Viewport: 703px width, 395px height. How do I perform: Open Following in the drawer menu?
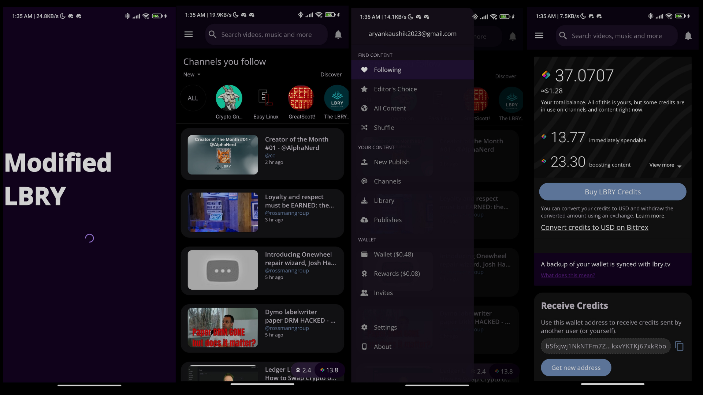click(x=412, y=70)
